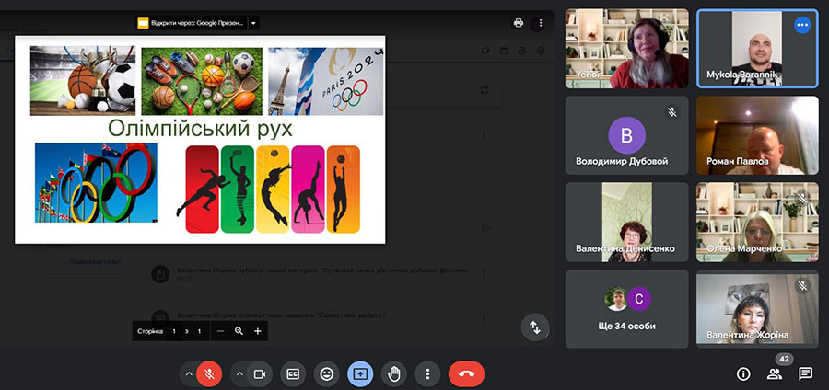Click the 'Переглянути всі' link

tap(95, 262)
